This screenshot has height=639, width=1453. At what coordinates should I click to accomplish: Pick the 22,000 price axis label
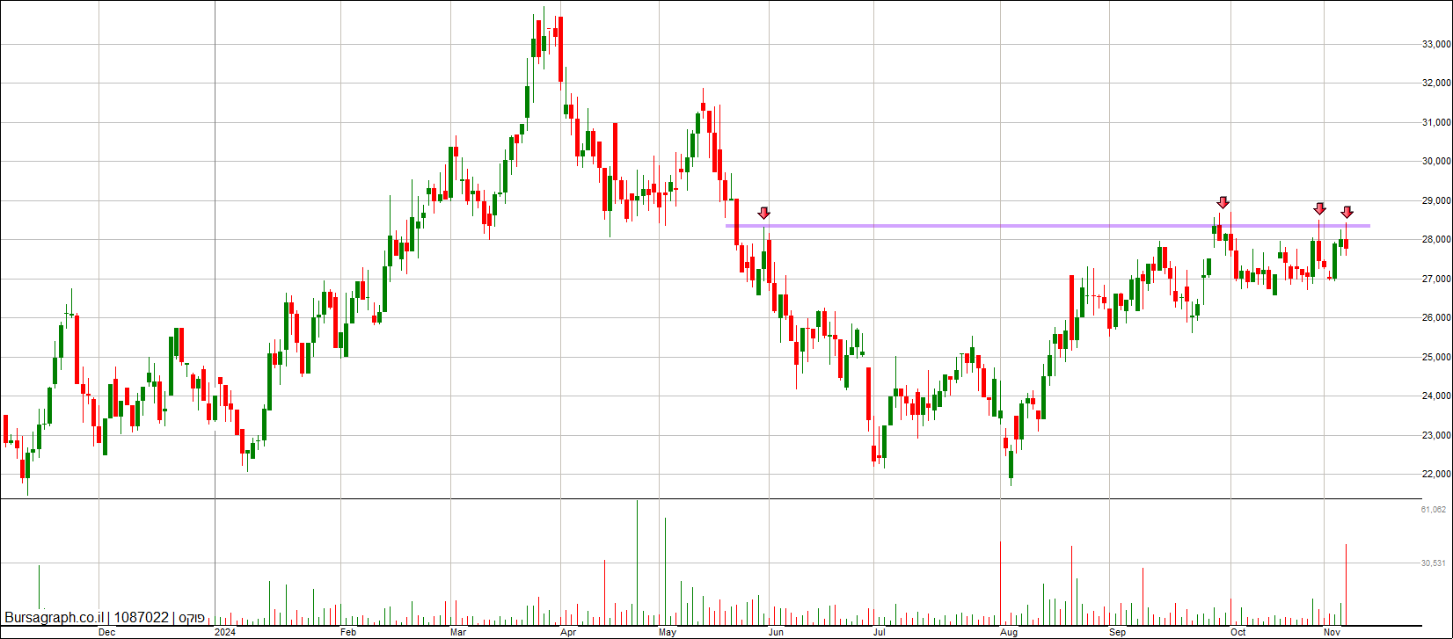[x=1436, y=475]
